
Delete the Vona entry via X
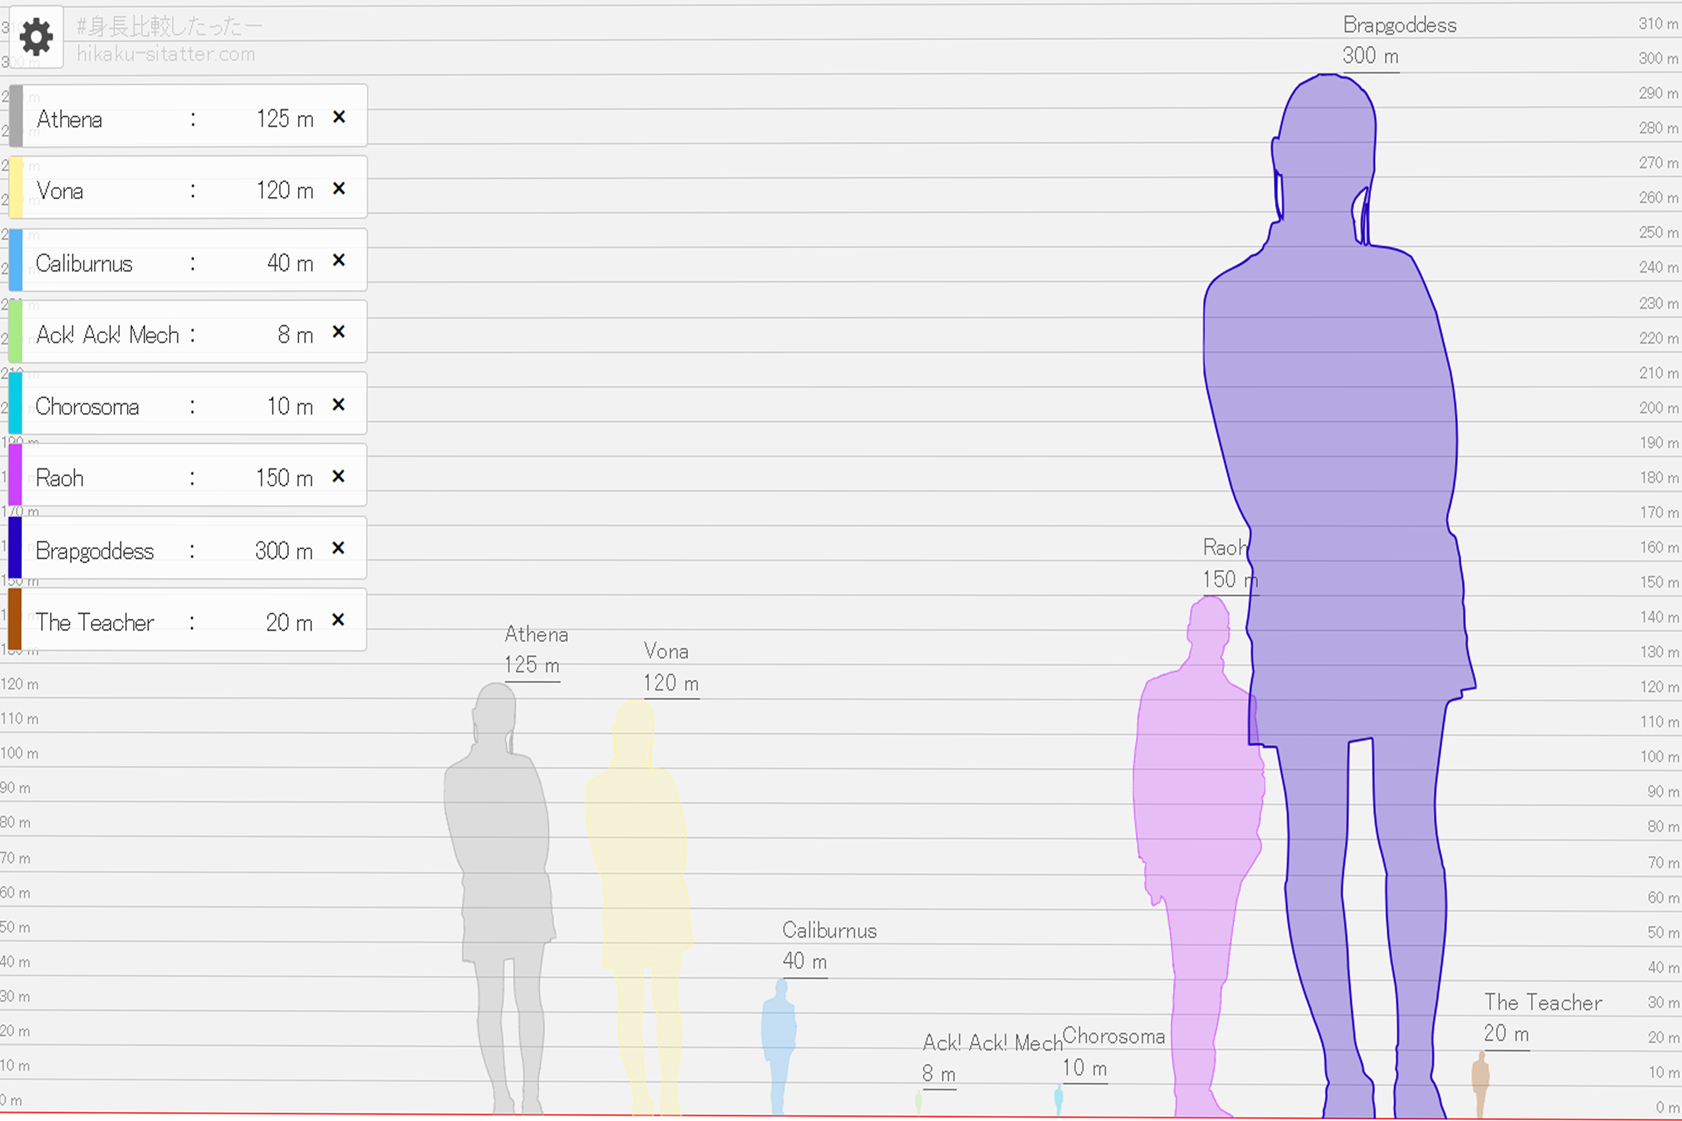(x=339, y=188)
